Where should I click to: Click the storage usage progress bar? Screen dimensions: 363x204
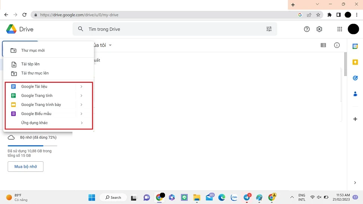[33, 146]
